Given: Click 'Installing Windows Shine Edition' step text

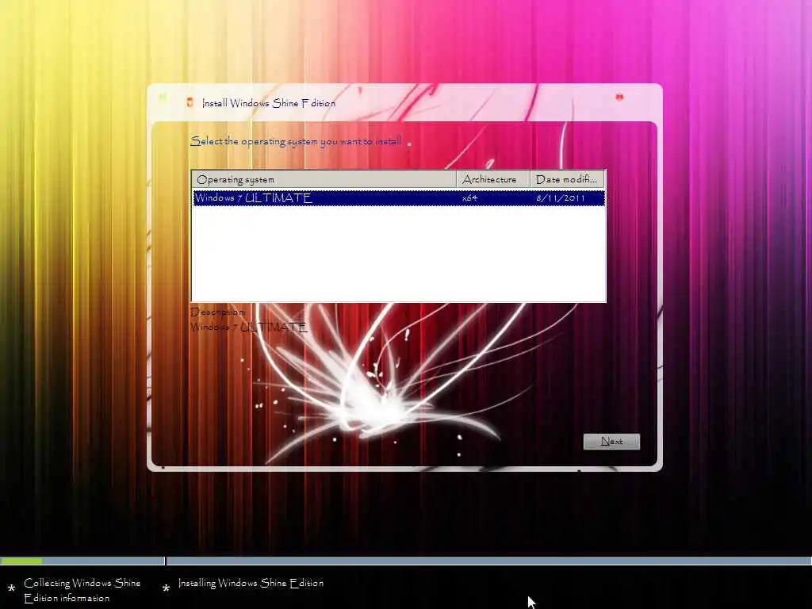Looking at the screenshot, I should (x=251, y=583).
